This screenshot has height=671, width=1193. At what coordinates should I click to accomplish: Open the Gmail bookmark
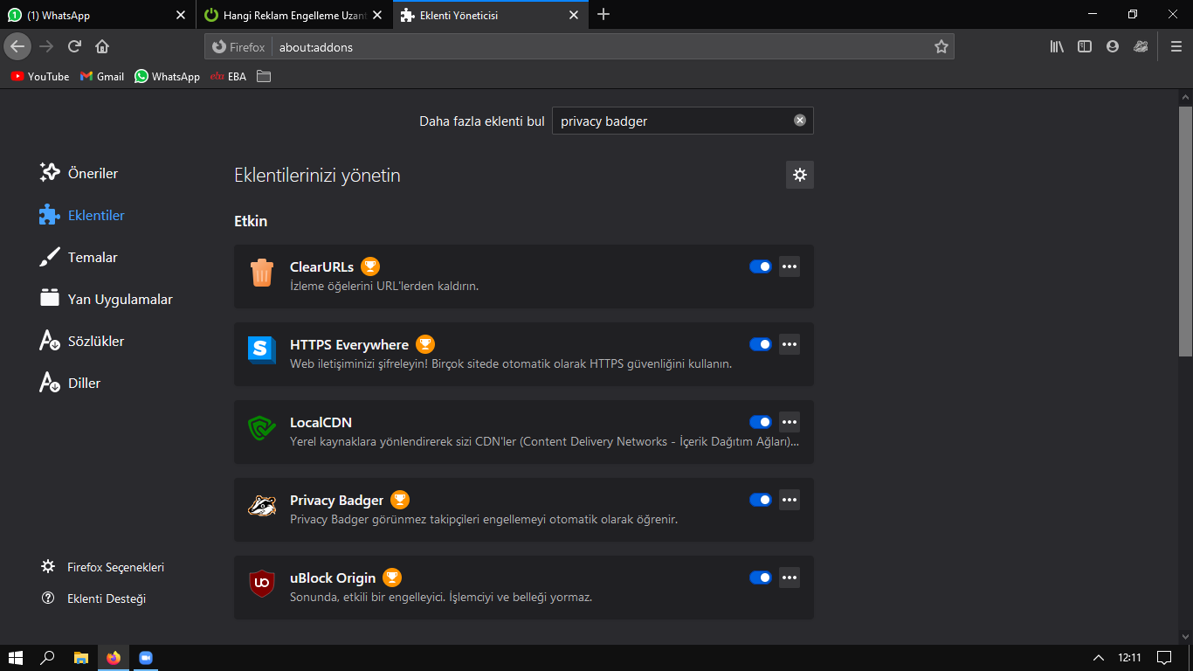102,76
